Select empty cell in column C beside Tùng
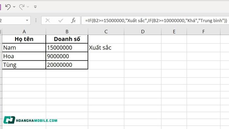The image size is (229, 129). point(106,65)
